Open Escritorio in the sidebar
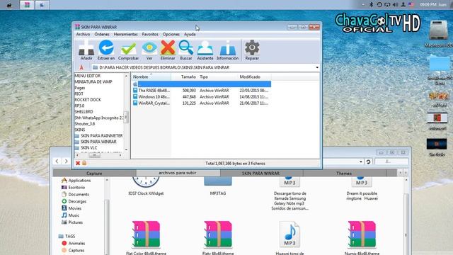The width and height of the screenshot is (453, 255). [74, 187]
